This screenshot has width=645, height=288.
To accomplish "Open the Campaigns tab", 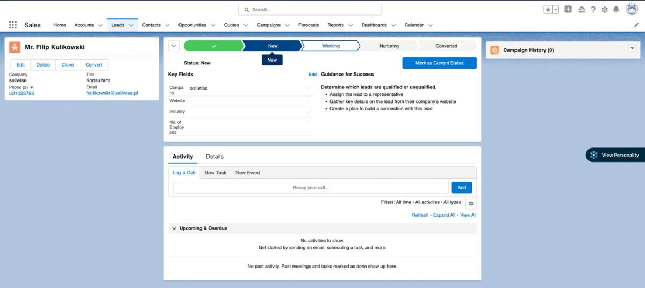I will 269,25.
